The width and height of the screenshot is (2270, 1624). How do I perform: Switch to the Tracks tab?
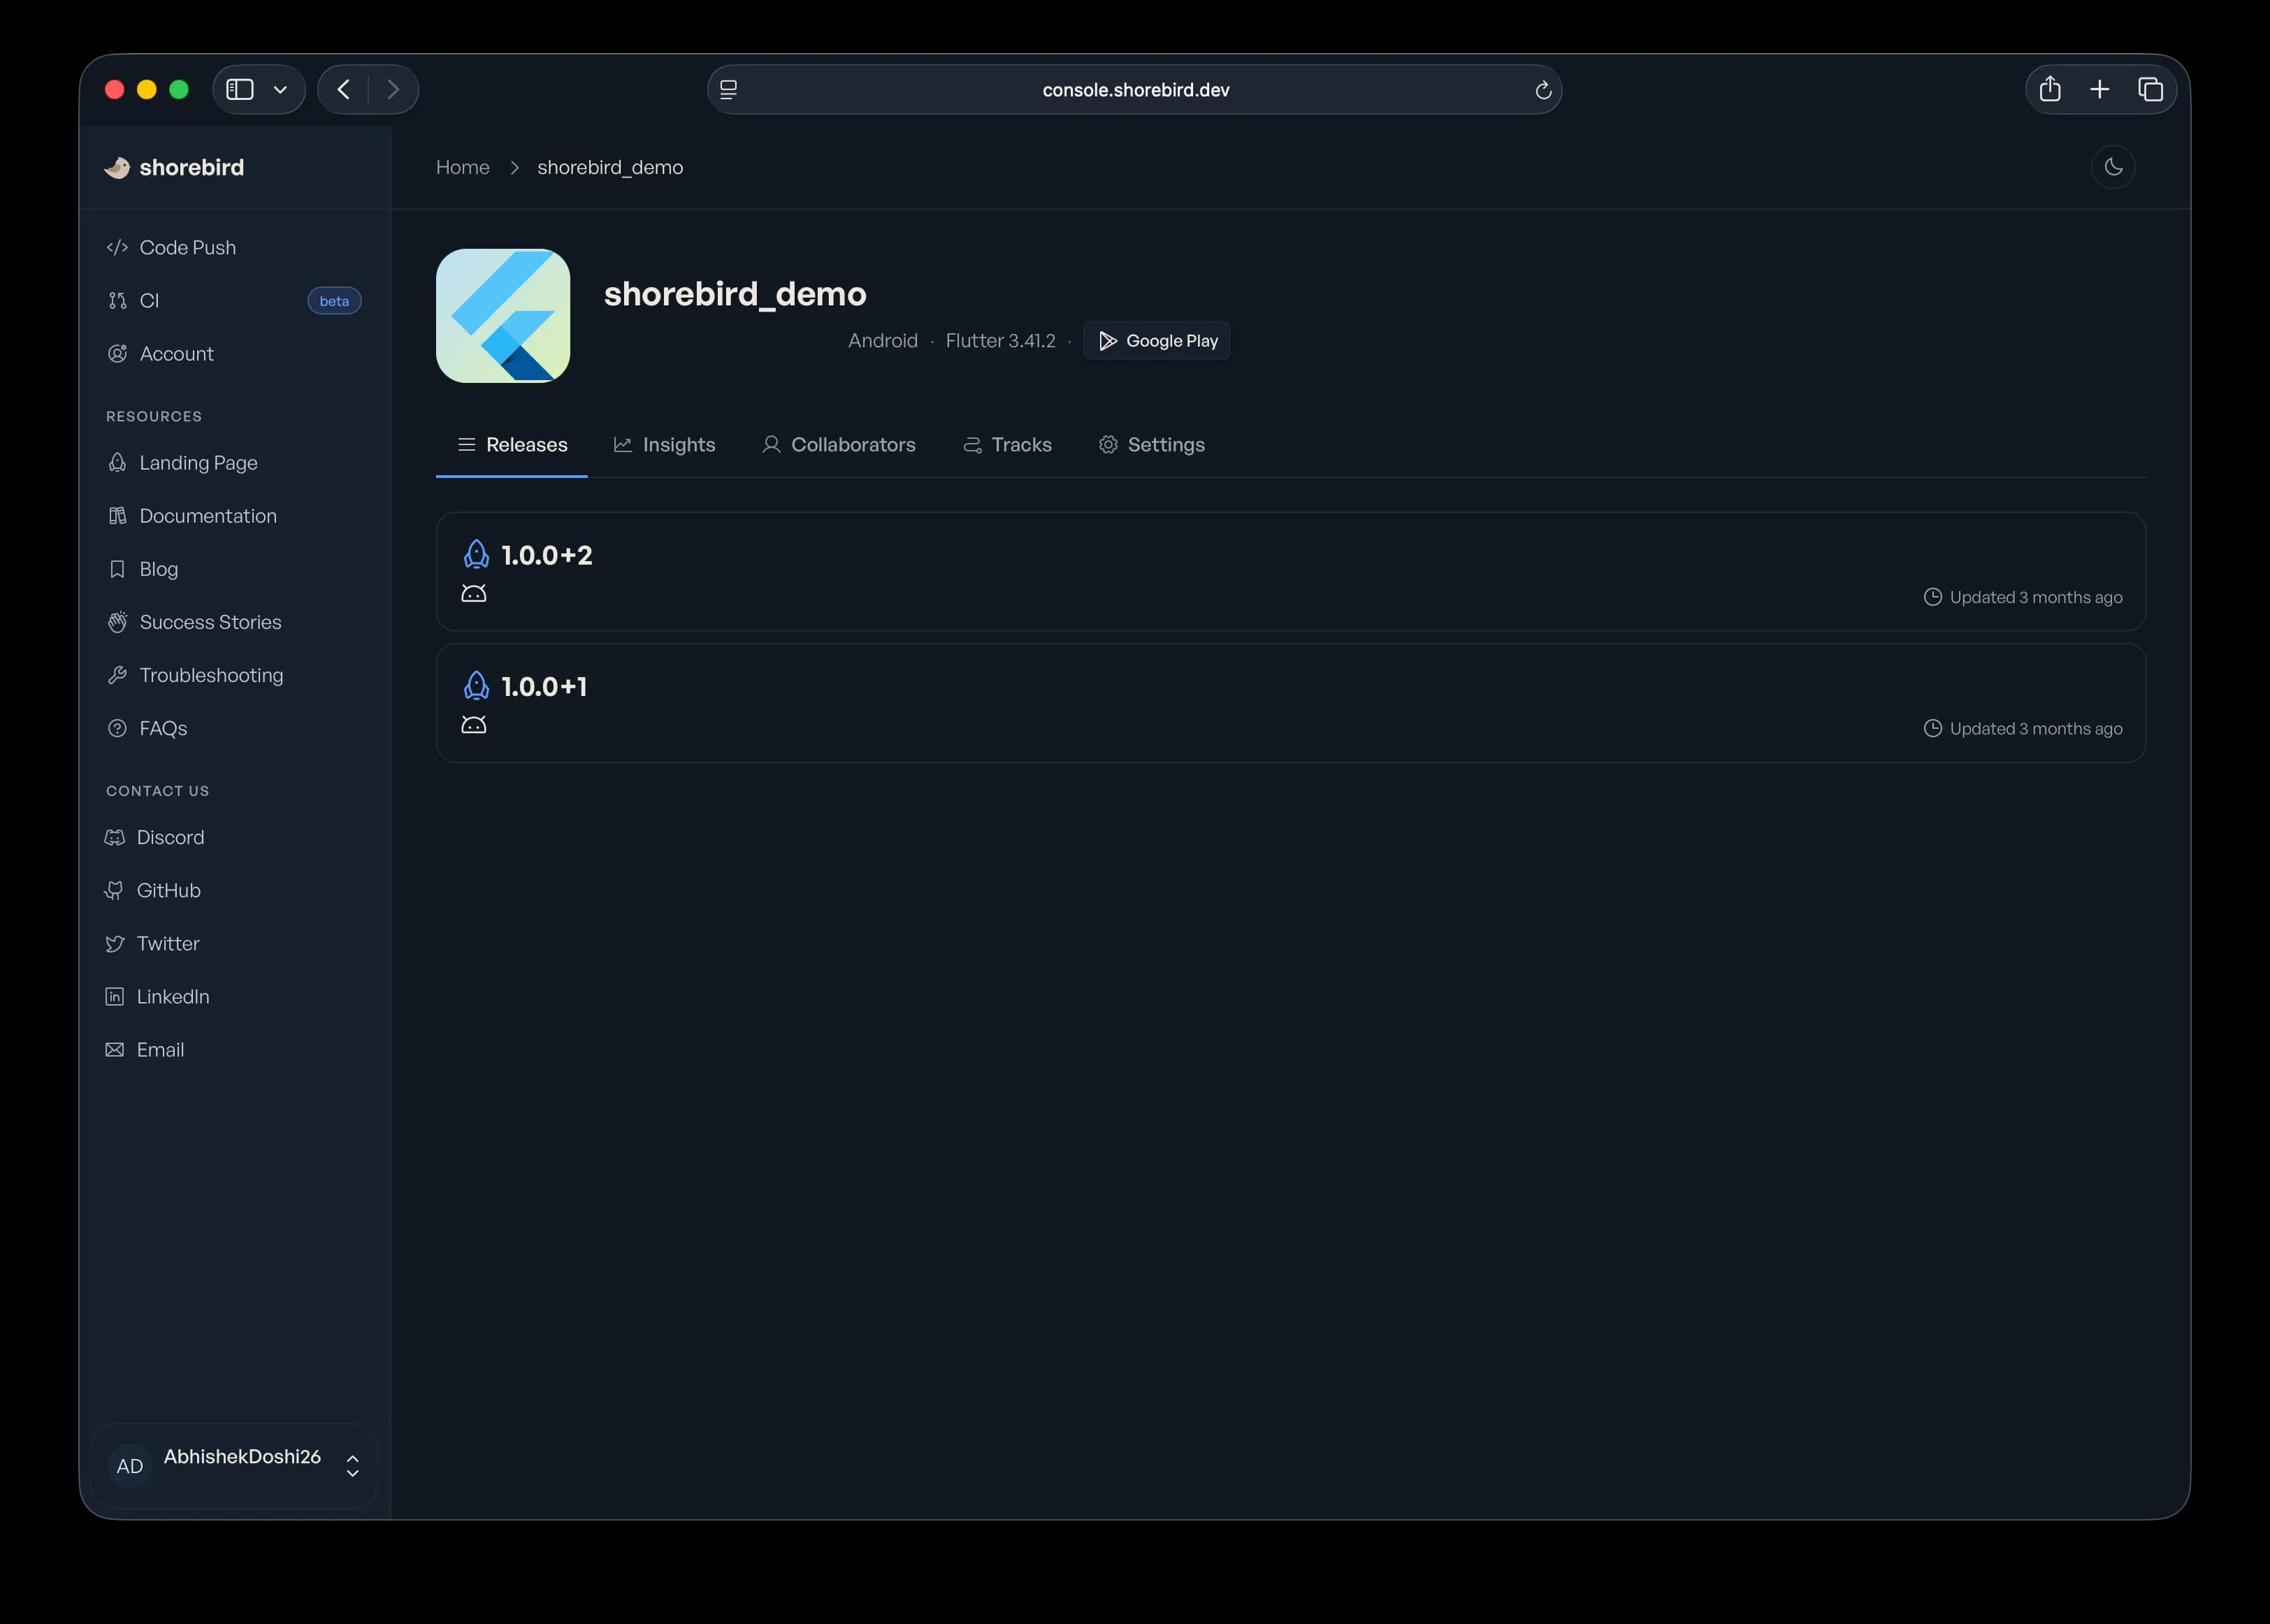[1007, 444]
